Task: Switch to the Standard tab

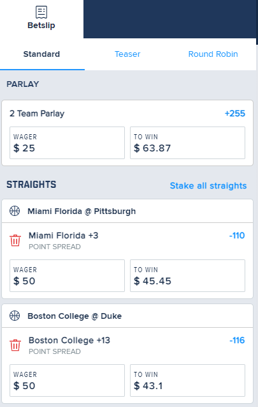Action: 41,54
